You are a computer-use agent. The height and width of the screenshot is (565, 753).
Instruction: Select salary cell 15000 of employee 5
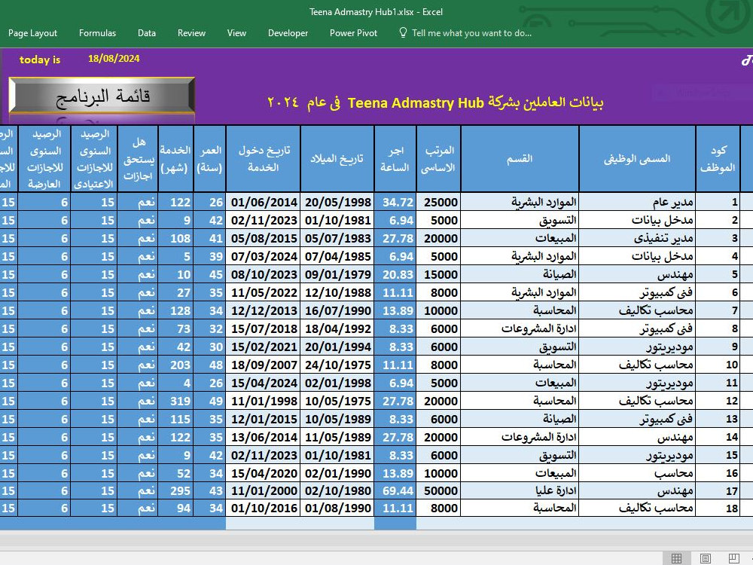click(438, 274)
